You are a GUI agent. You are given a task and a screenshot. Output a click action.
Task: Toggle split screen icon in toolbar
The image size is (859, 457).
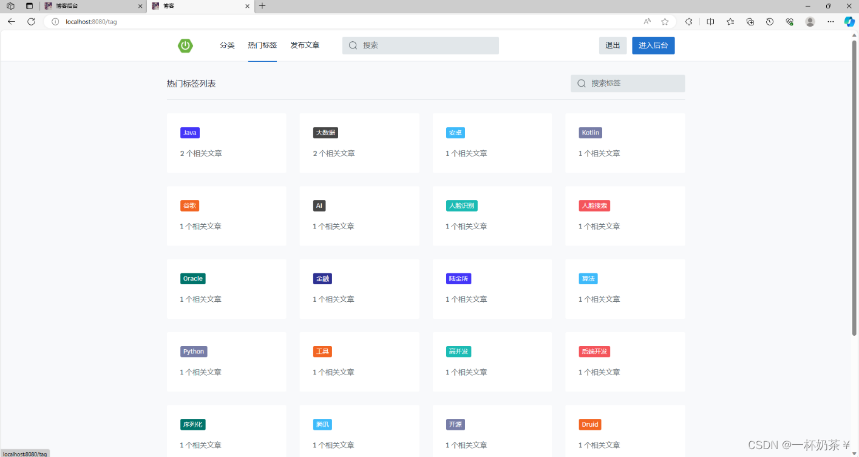pos(711,21)
